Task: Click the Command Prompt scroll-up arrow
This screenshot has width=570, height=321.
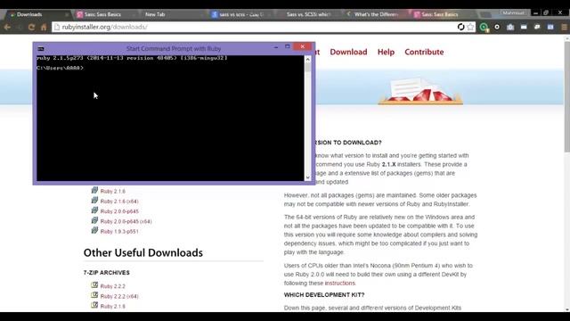Action: 308,59
